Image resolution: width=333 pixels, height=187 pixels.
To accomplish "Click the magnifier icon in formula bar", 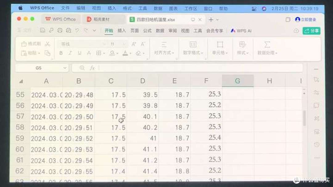I will tap(82, 68).
